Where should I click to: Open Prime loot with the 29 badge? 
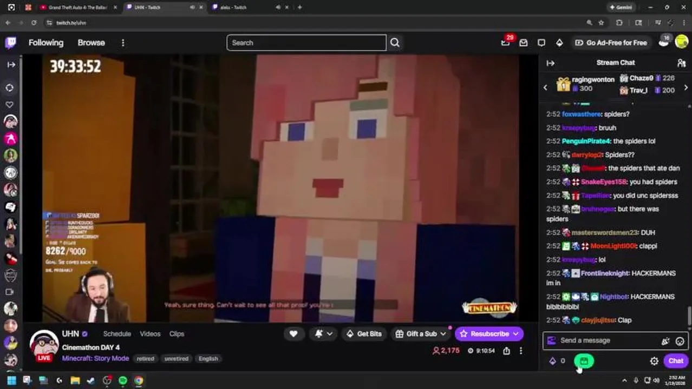[506, 43]
